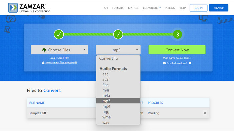Screen dimensions: 234x131
Task: Select flac from the audio formats list
Action: tap(105, 85)
